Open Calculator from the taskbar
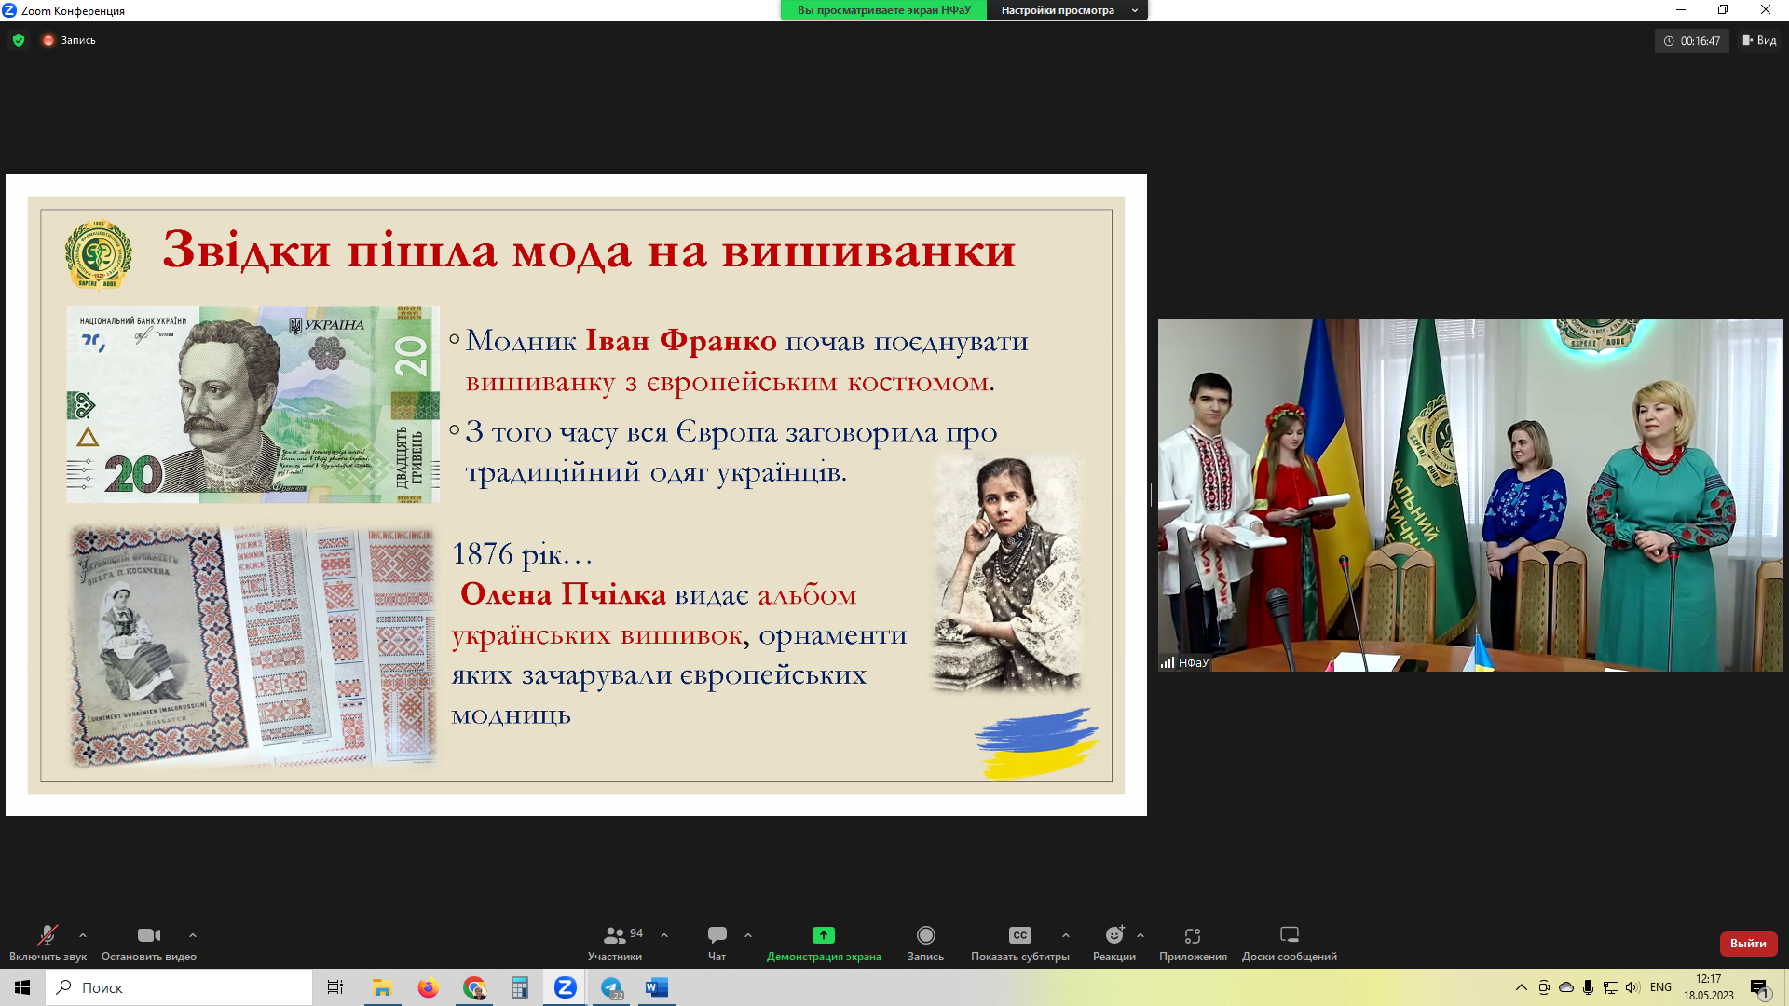Screen dimensions: 1789x1006 (520, 987)
